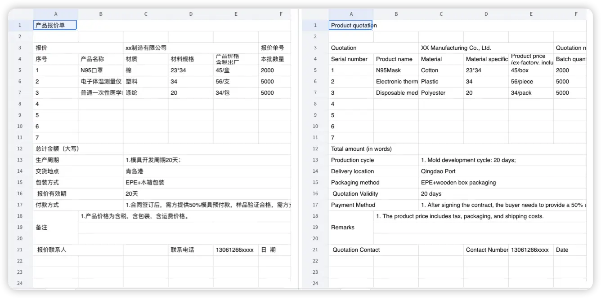
Task: Select the '塑料' cell
Action: 146,81
